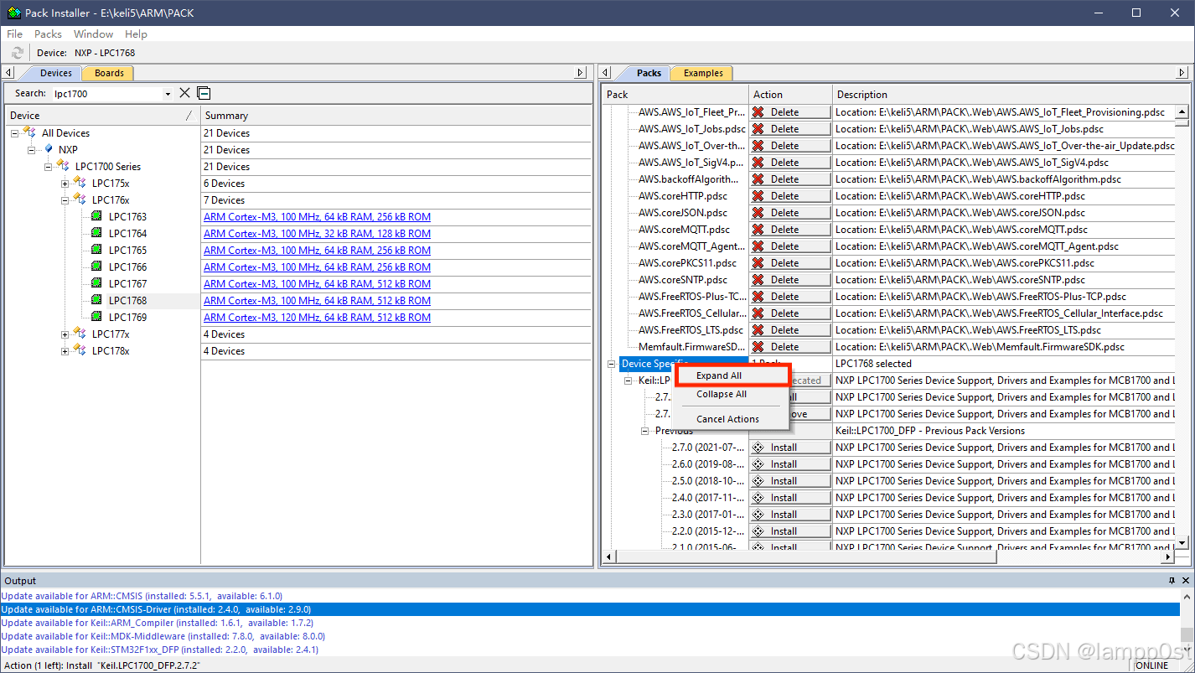1195x673 pixels.
Task: Click the Pack Installer title bar icon
Action: 14,13
